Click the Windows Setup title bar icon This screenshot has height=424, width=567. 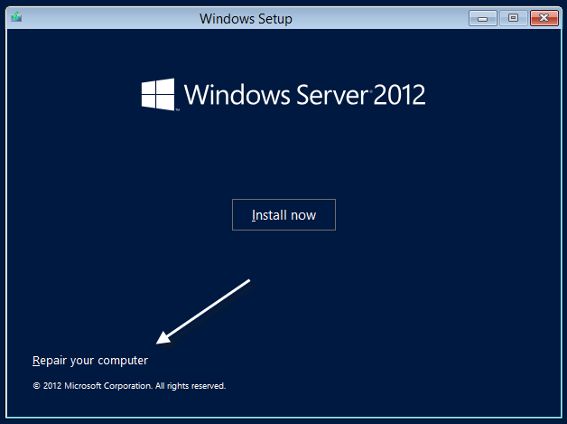pyautogui.click(x=16, y=17)
